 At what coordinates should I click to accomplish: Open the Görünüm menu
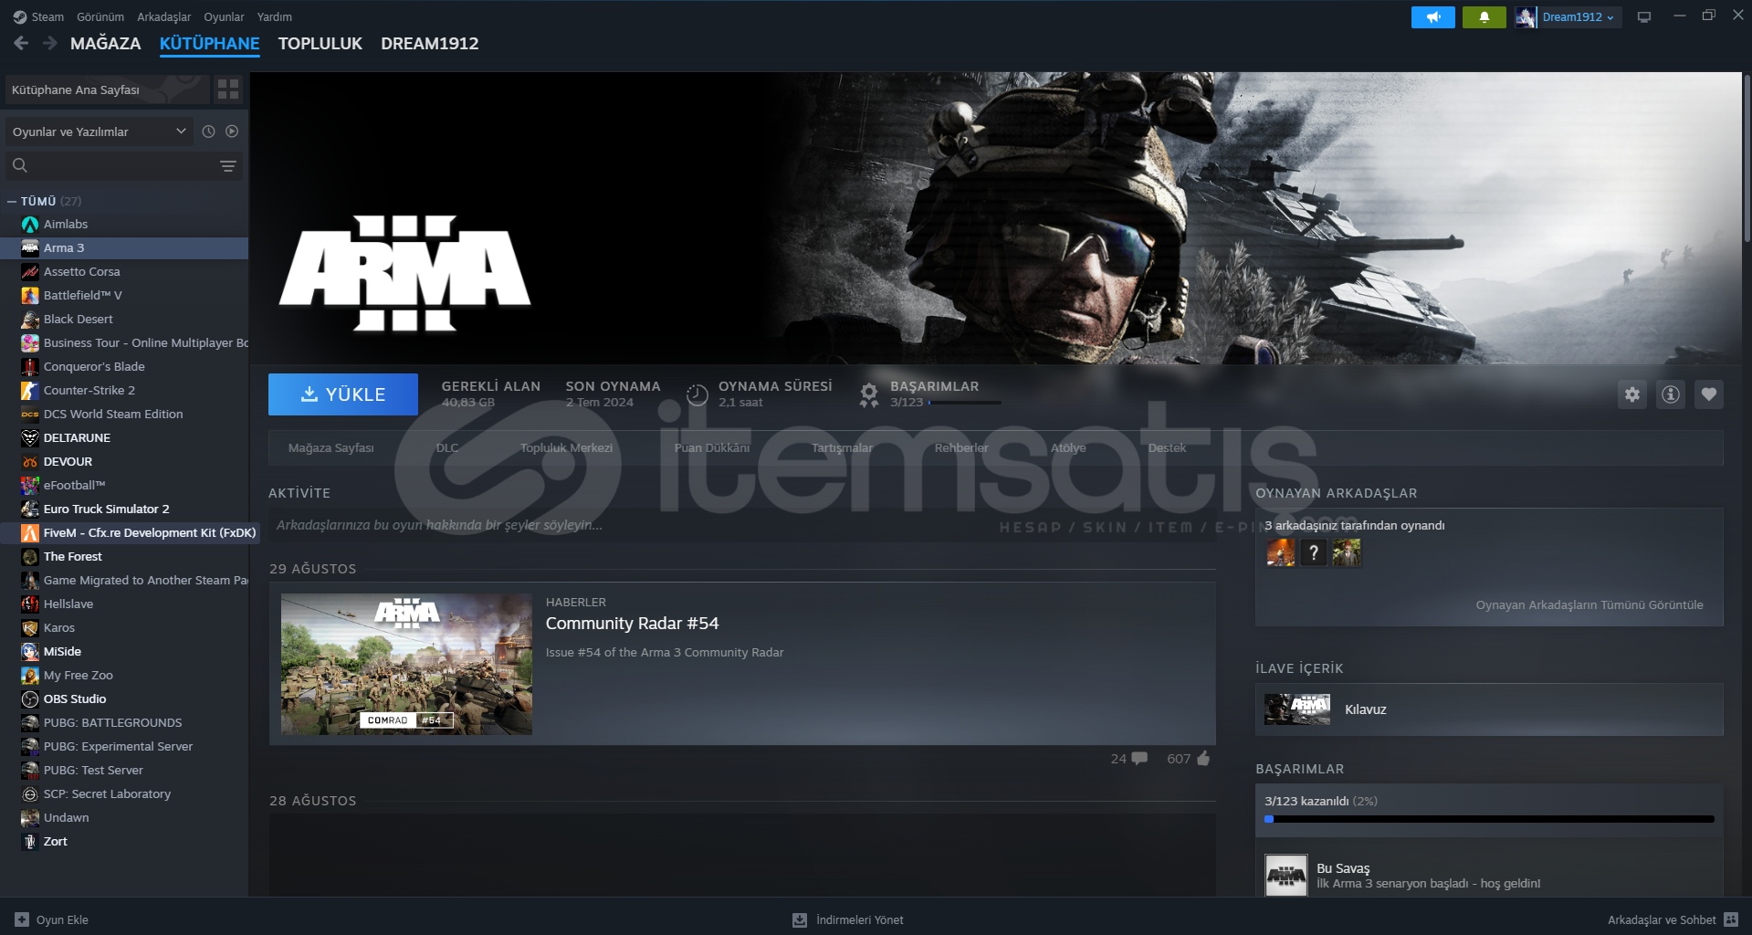click(x=100, y=16)
